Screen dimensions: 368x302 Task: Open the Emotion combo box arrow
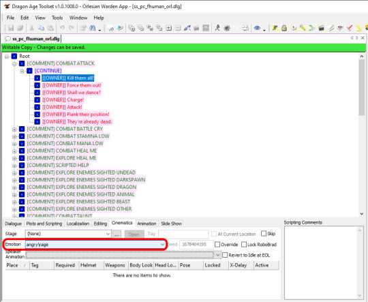tap(162, 245)
